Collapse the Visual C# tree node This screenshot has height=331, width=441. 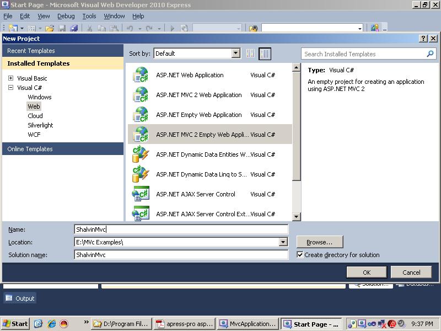pyautogui.click(x=10, y=88)
